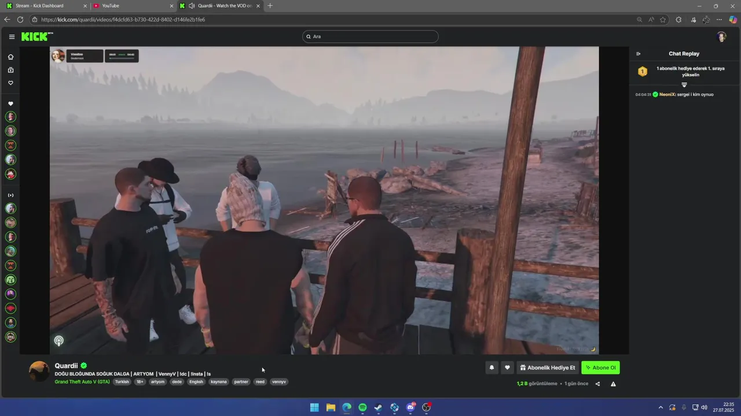Screen dimensions: 741x416
Task: Open a new browser tab
Action: click(270, 6)
